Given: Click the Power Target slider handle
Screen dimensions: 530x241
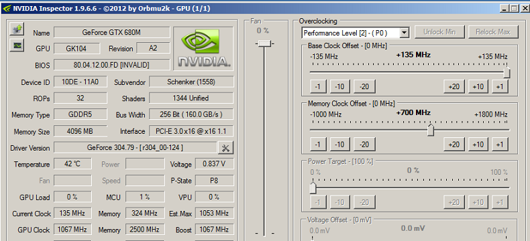Looking at the screenshot, I should pyautogui.click(x=313, y=188).
